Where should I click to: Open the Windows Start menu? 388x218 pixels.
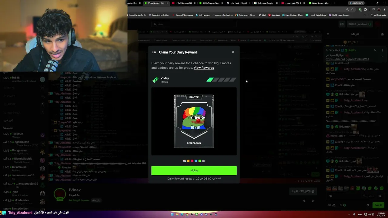point(172,214)
